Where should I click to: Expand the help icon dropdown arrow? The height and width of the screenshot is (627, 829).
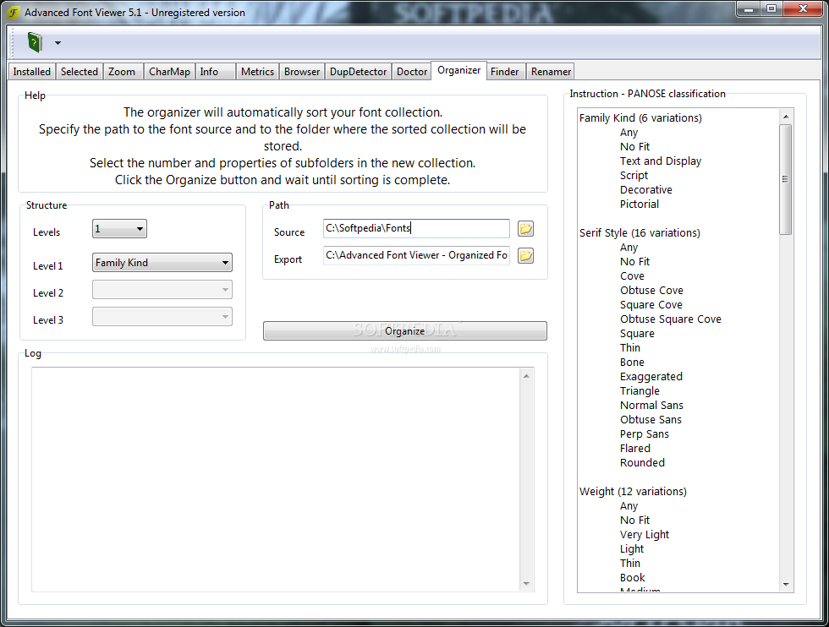pos(58,43)
